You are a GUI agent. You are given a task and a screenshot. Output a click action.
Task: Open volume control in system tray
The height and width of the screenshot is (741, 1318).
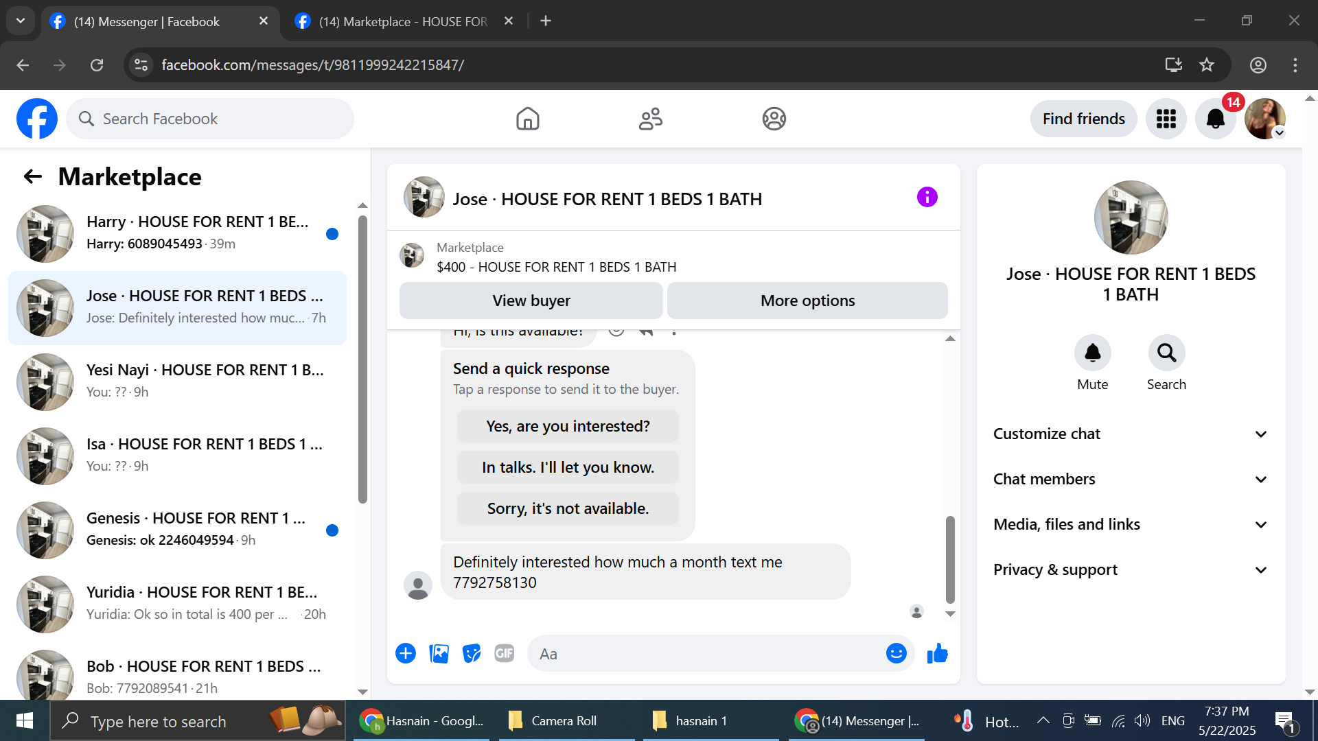tap(1142, 720)
